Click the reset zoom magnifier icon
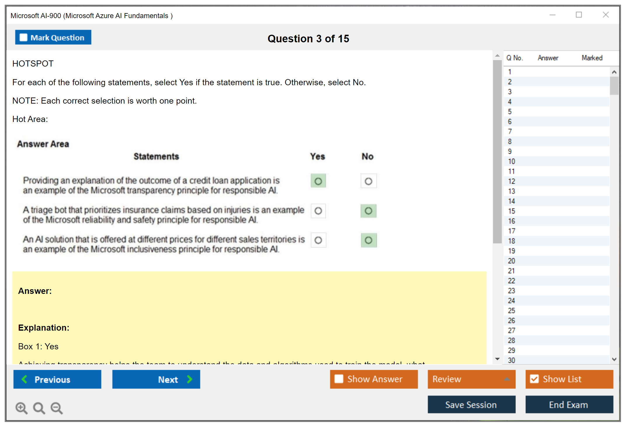The width and height of the screenshot is (628, 429). pos(39,408)
